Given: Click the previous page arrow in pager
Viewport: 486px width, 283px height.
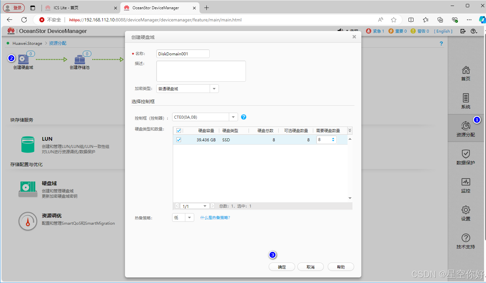Looking at the screenshot, I should coord(177,206).
